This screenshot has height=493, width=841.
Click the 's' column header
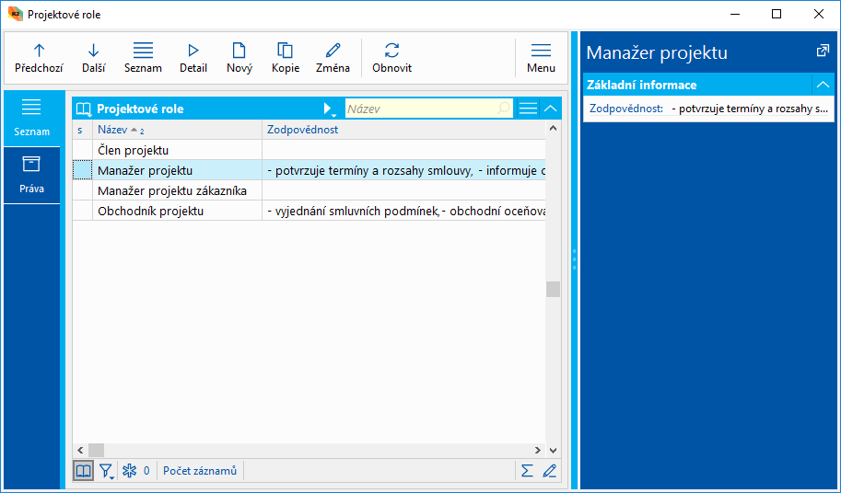83,130
